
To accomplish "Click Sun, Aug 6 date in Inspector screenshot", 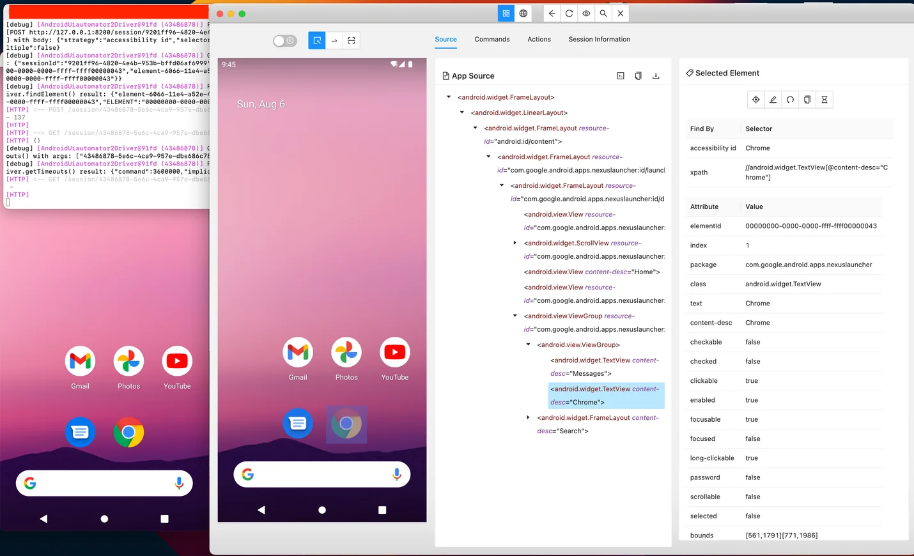I will (x=261, y=104).
